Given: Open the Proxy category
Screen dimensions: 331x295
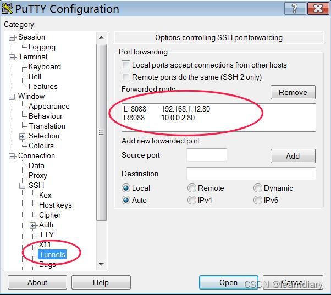Looking at the screenshot, I should tap(38, 176).
